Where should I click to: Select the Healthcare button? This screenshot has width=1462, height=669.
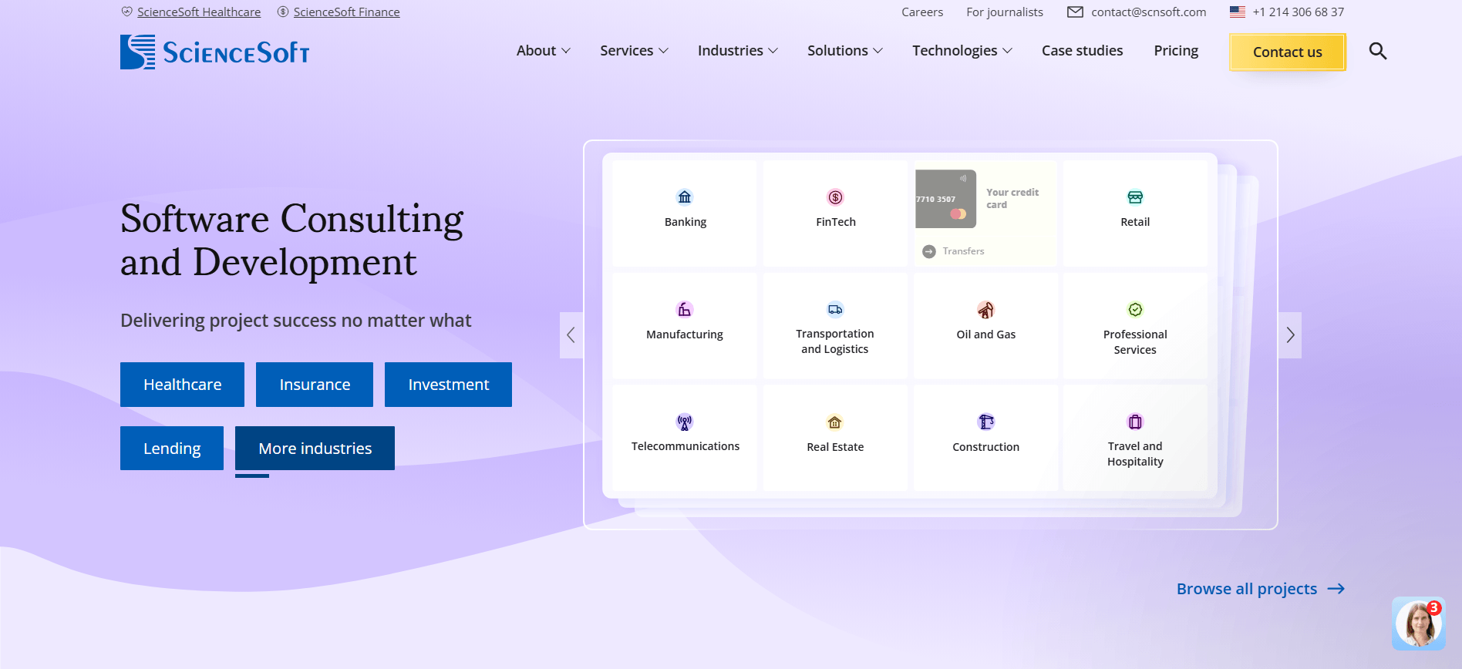182,385
